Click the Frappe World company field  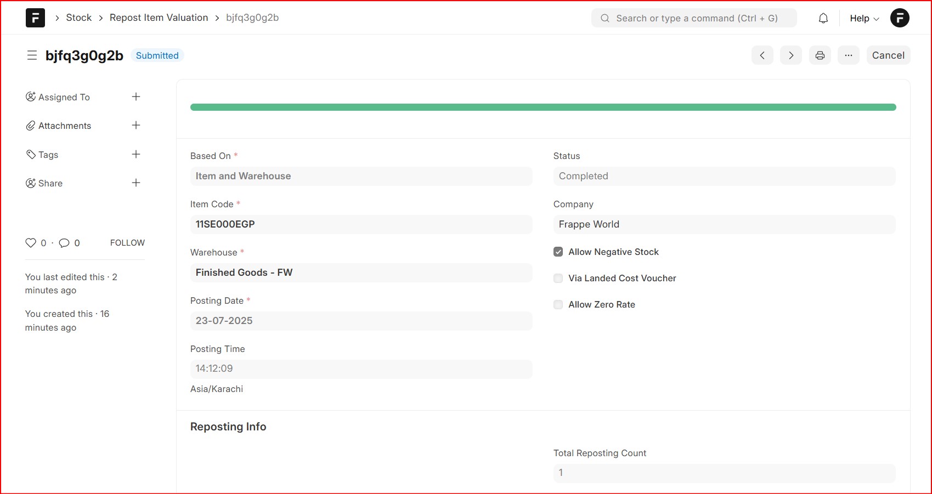pos(724,224)
